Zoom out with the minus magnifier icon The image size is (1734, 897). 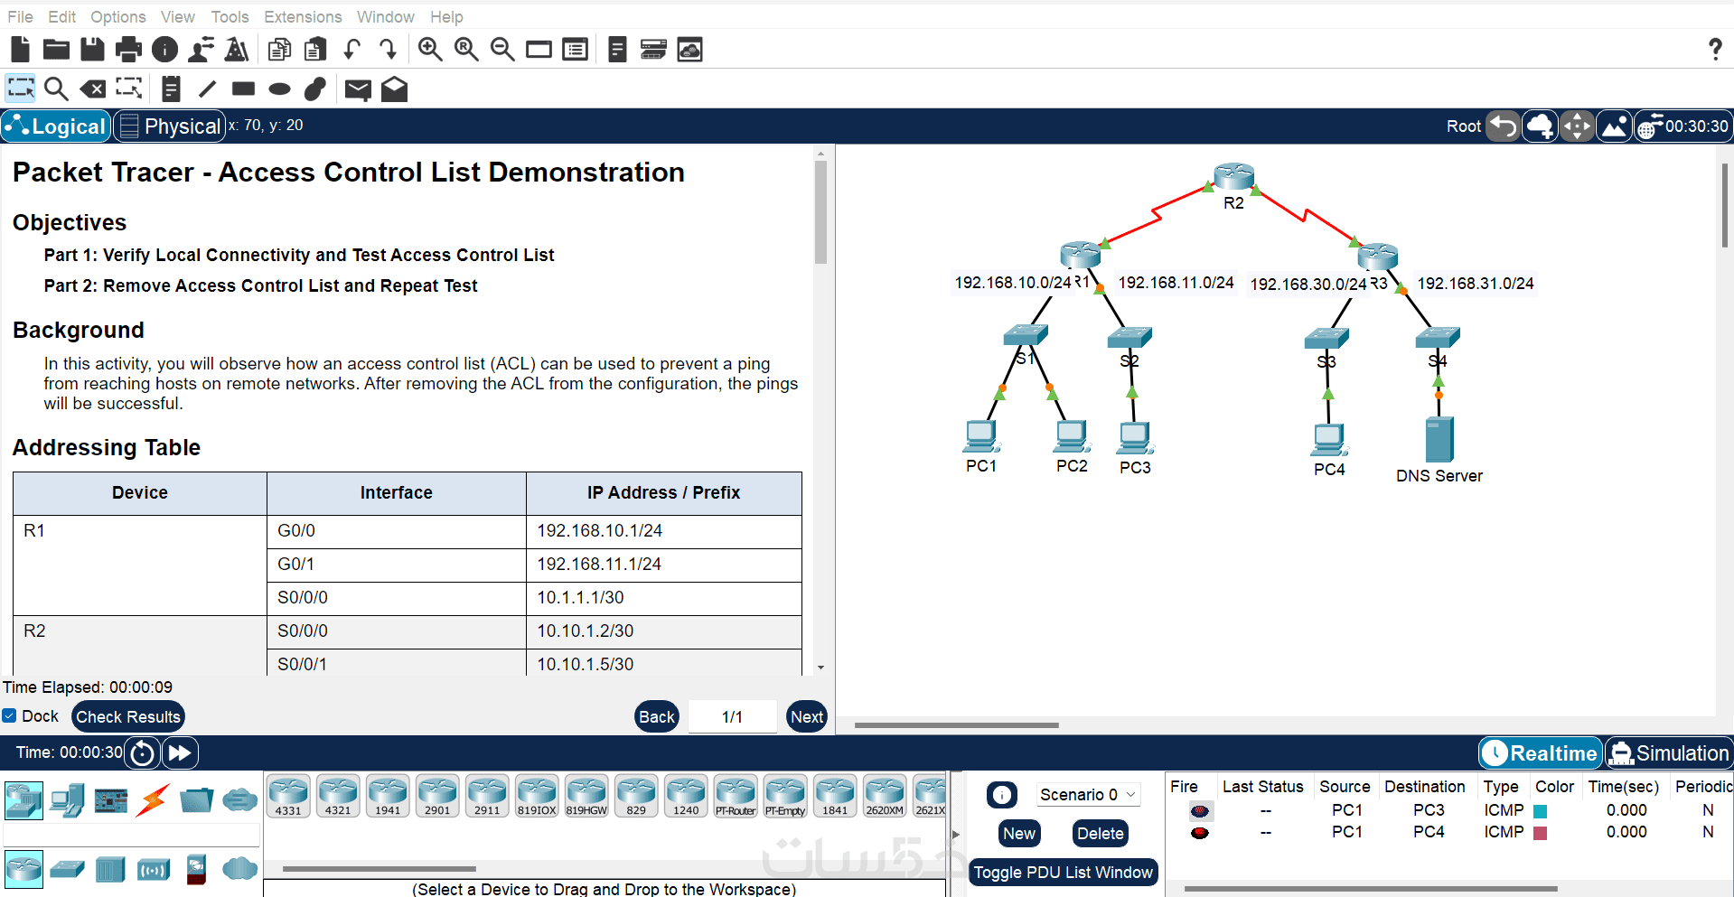tap(502, 50)
